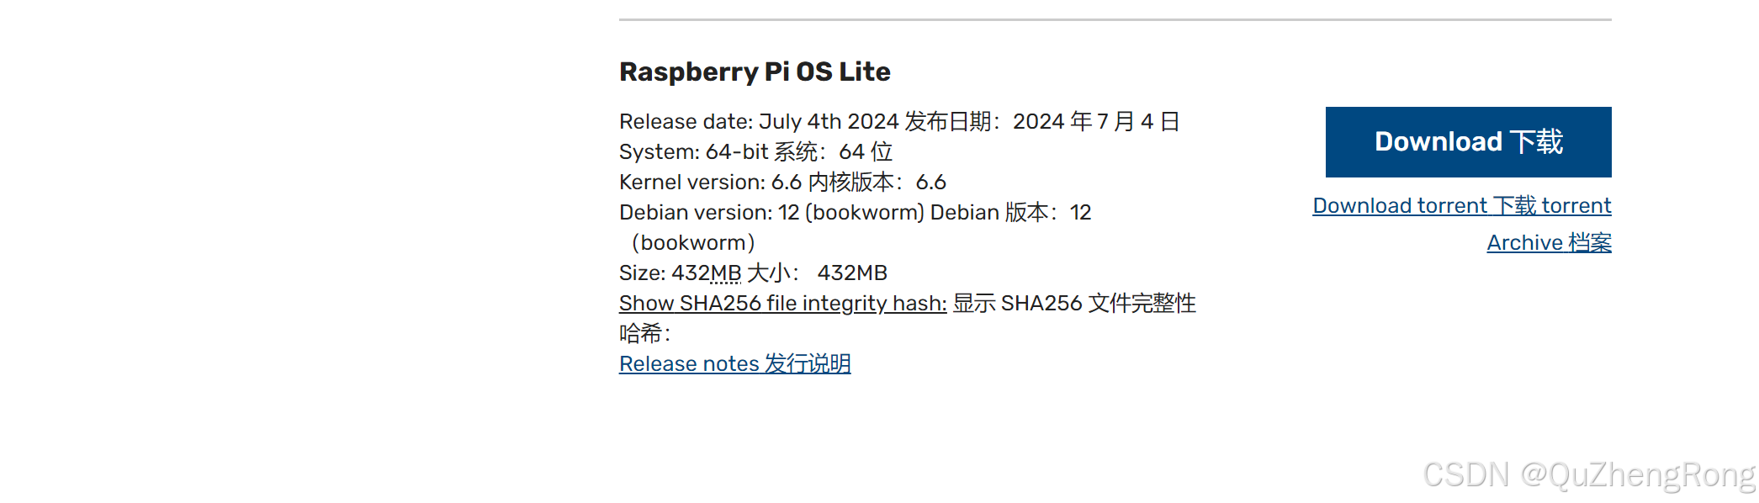Click the 'Kernel version: 6.6' text
This screenshot has height=503, width=1759.
point(710,183)
